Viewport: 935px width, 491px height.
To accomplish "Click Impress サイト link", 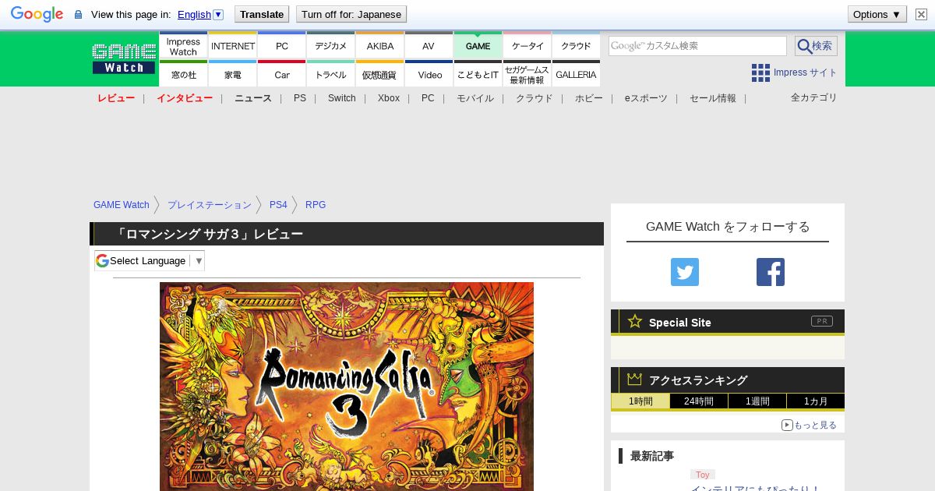I will (x=806, y=72).
